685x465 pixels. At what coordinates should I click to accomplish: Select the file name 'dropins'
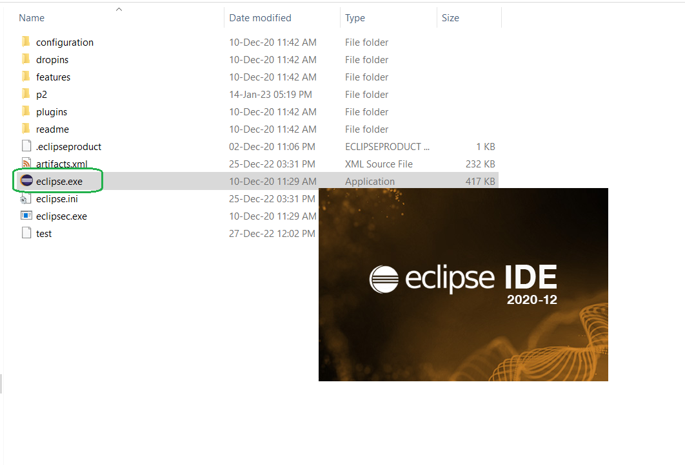click(52, 60)
